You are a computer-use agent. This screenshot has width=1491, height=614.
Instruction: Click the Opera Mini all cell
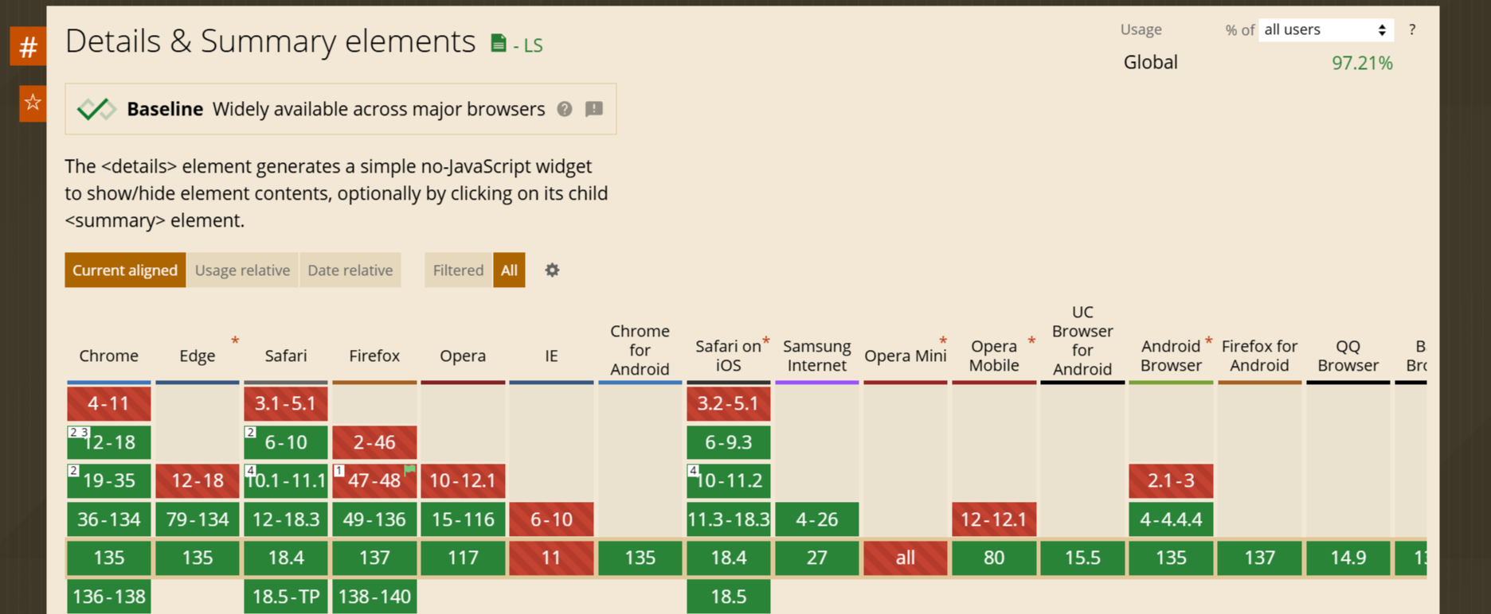coord(905,558)
